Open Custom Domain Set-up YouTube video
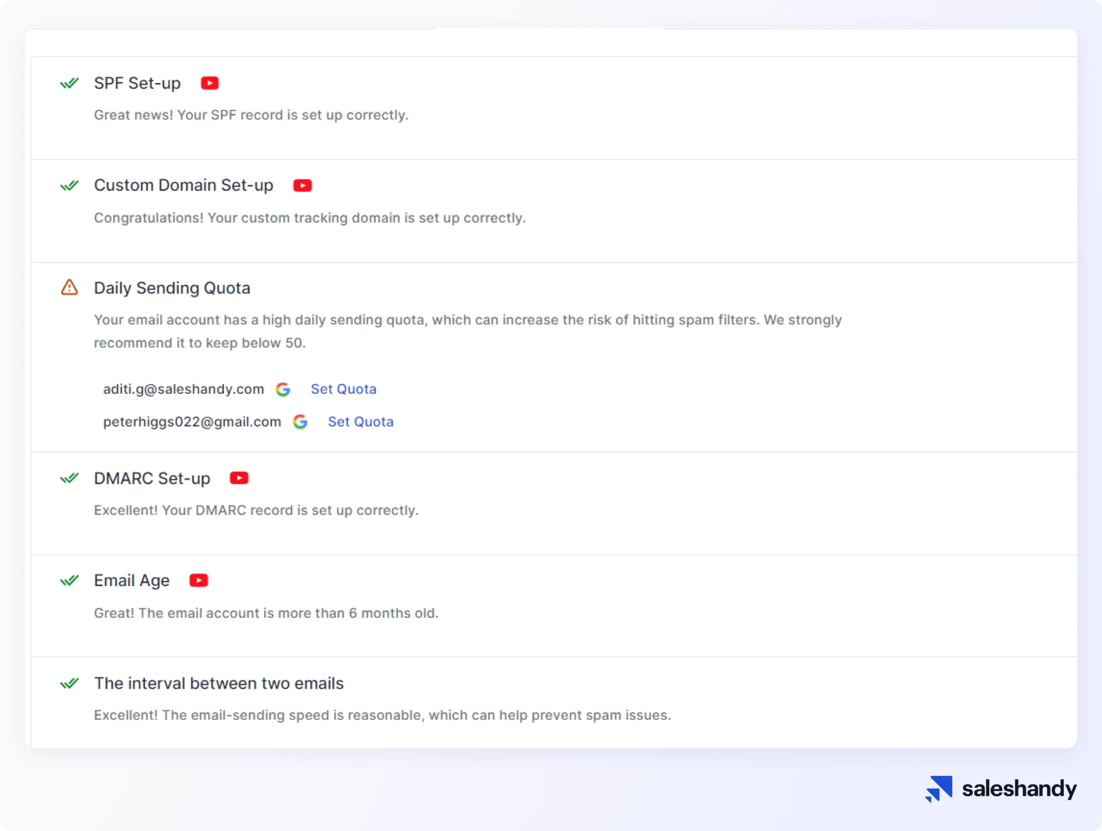The image size is (1102, 831). point(302,185)
